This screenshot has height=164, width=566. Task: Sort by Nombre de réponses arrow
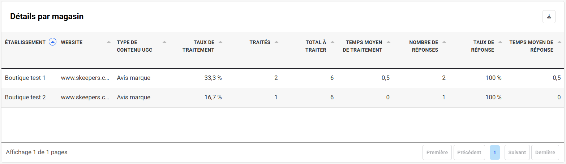[x=444, y=42]
